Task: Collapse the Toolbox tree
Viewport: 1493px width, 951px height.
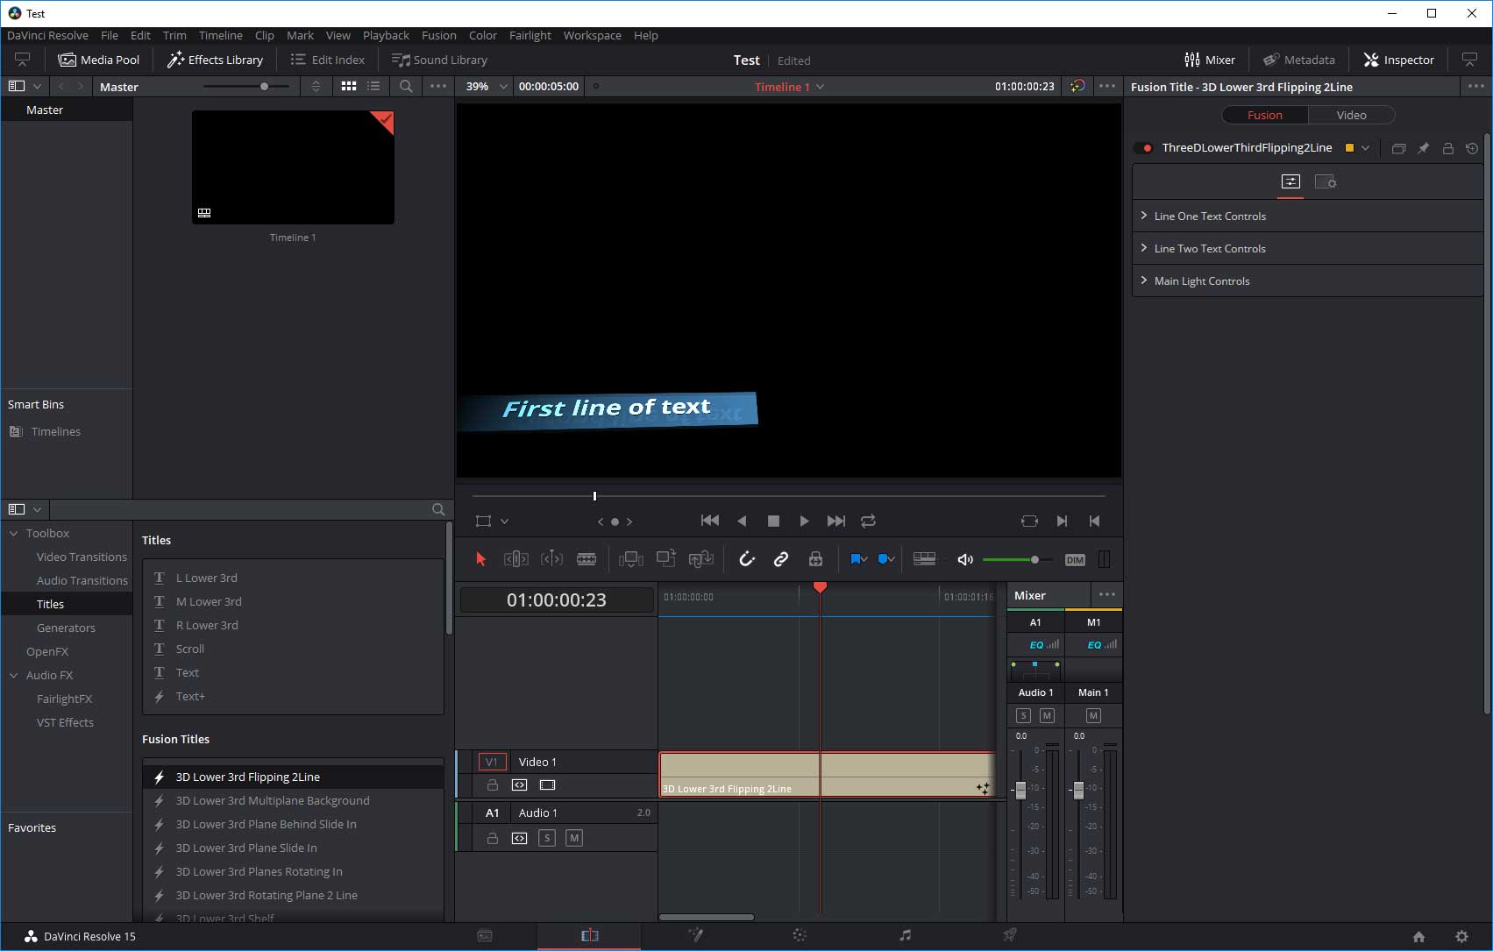Action: click(14, 533)
